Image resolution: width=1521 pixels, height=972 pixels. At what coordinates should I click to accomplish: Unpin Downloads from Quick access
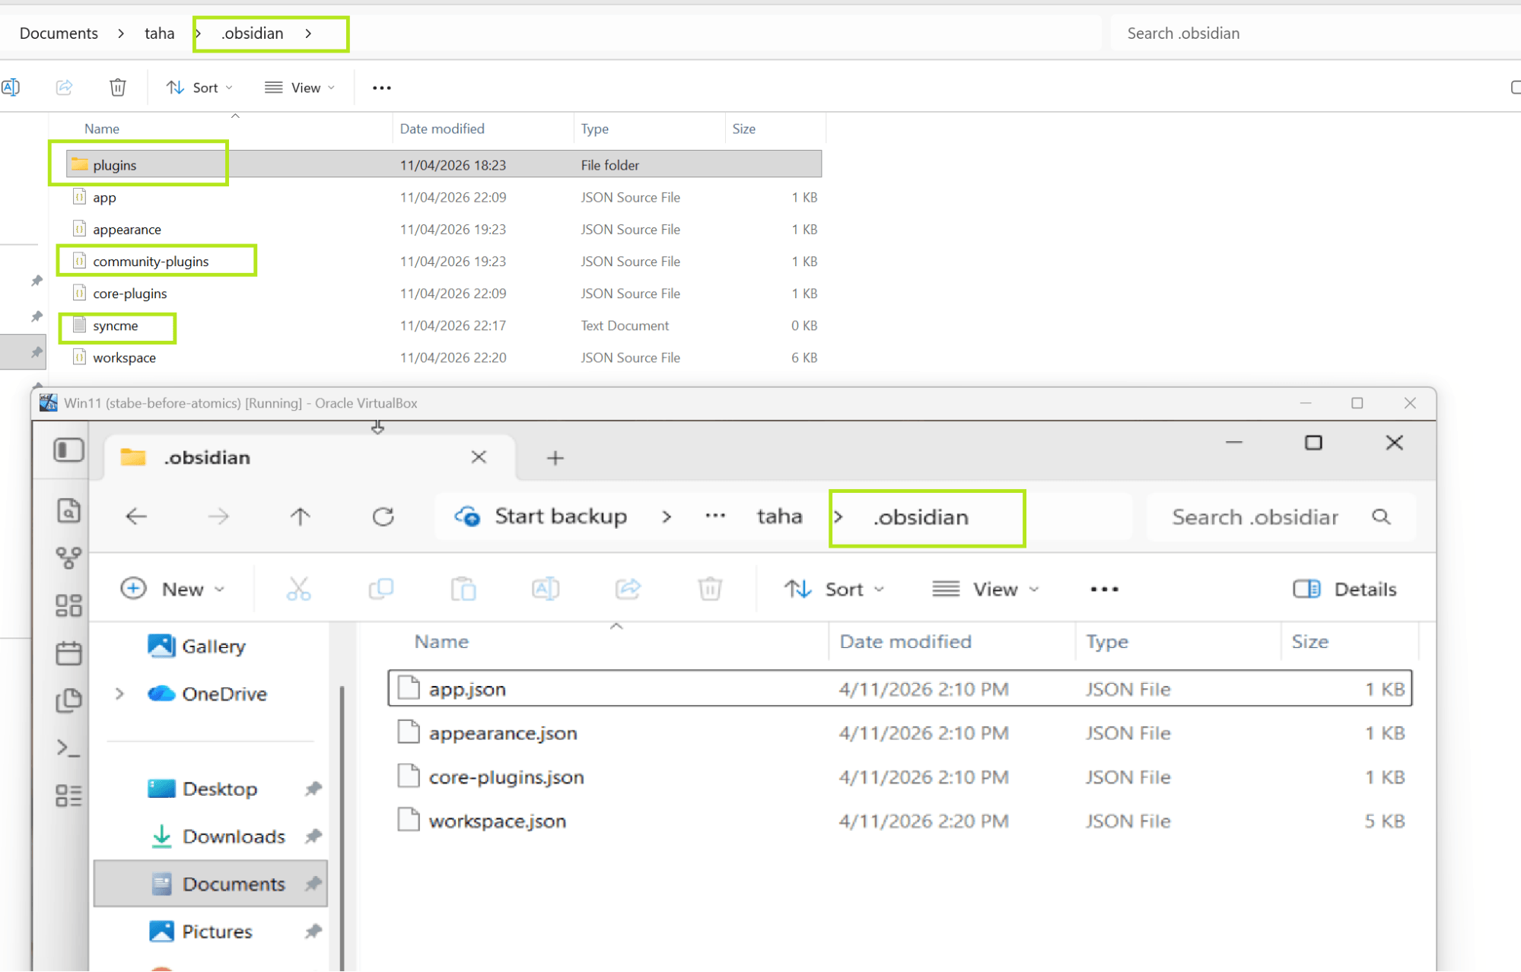click(x=313, y=837)
